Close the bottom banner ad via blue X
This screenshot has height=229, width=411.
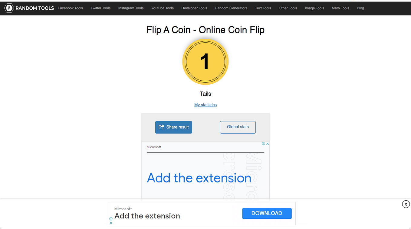111,223
